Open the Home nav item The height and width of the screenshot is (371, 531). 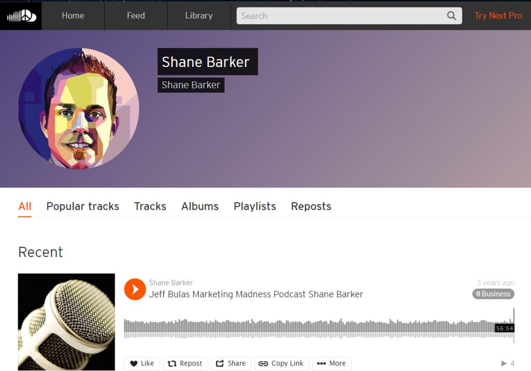[73, 16]
